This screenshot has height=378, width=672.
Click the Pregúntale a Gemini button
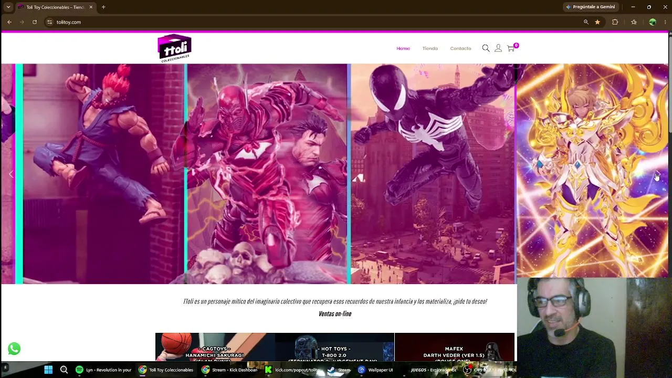click(591, 7)
